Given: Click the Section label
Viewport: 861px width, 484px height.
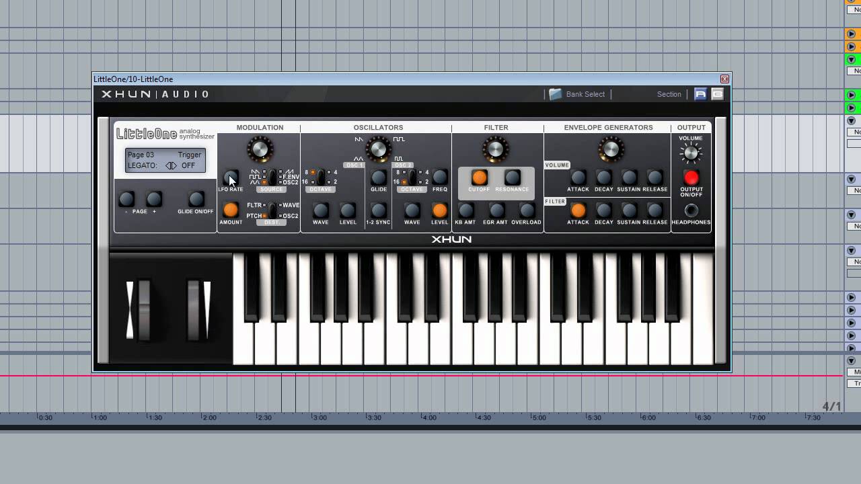Looking at the screenshot, I should click(669, 94).
